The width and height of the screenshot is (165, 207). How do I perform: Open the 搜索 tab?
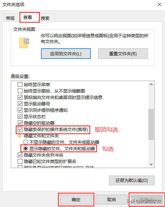[x=45, y=18]
